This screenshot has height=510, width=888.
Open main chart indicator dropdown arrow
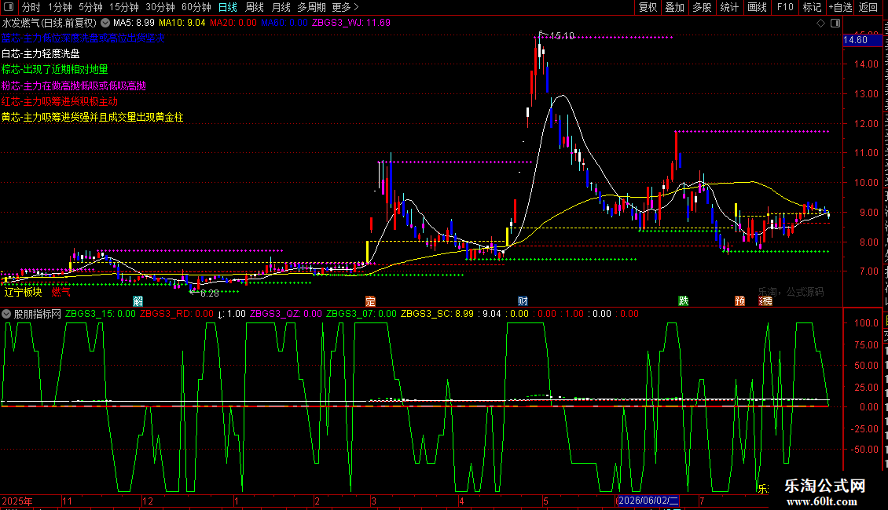[105, 24]
